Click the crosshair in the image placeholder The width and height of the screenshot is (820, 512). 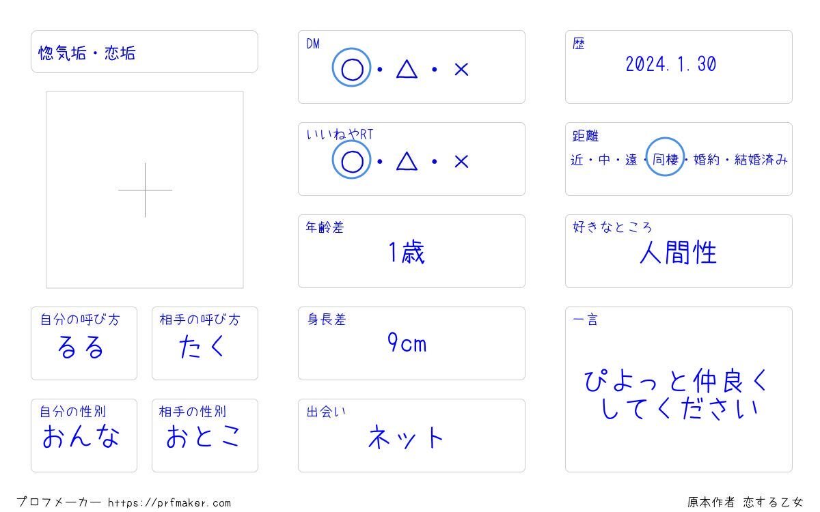click(145, 190)
